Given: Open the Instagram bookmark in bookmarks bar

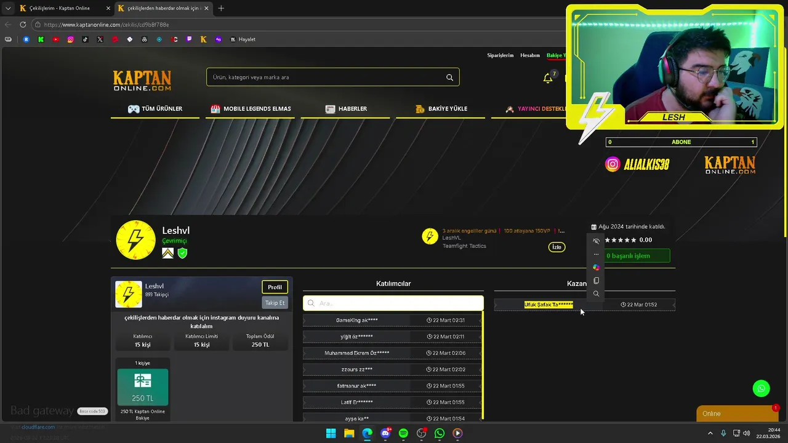Looking at the screenshot, I should tap(70, 39).
